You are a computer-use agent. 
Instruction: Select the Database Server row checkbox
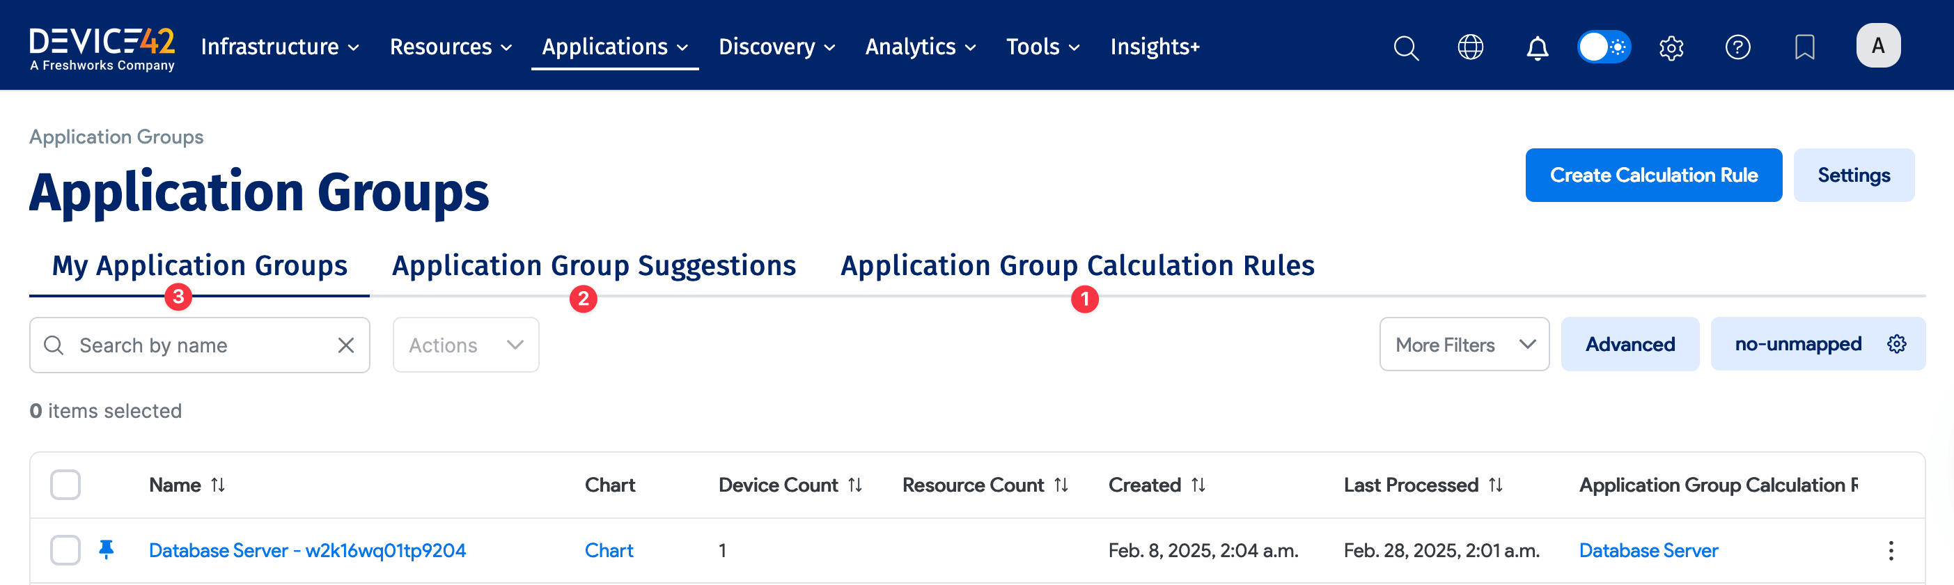65,550
